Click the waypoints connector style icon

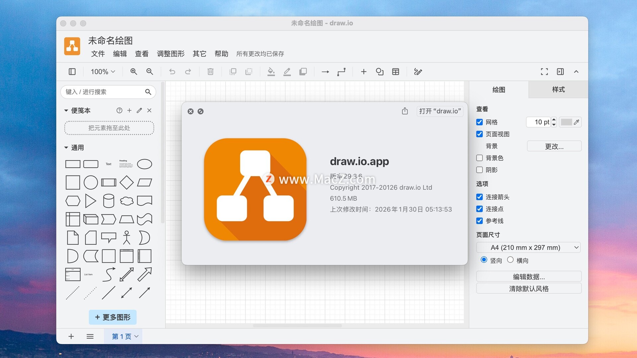(x=341, y=72)
